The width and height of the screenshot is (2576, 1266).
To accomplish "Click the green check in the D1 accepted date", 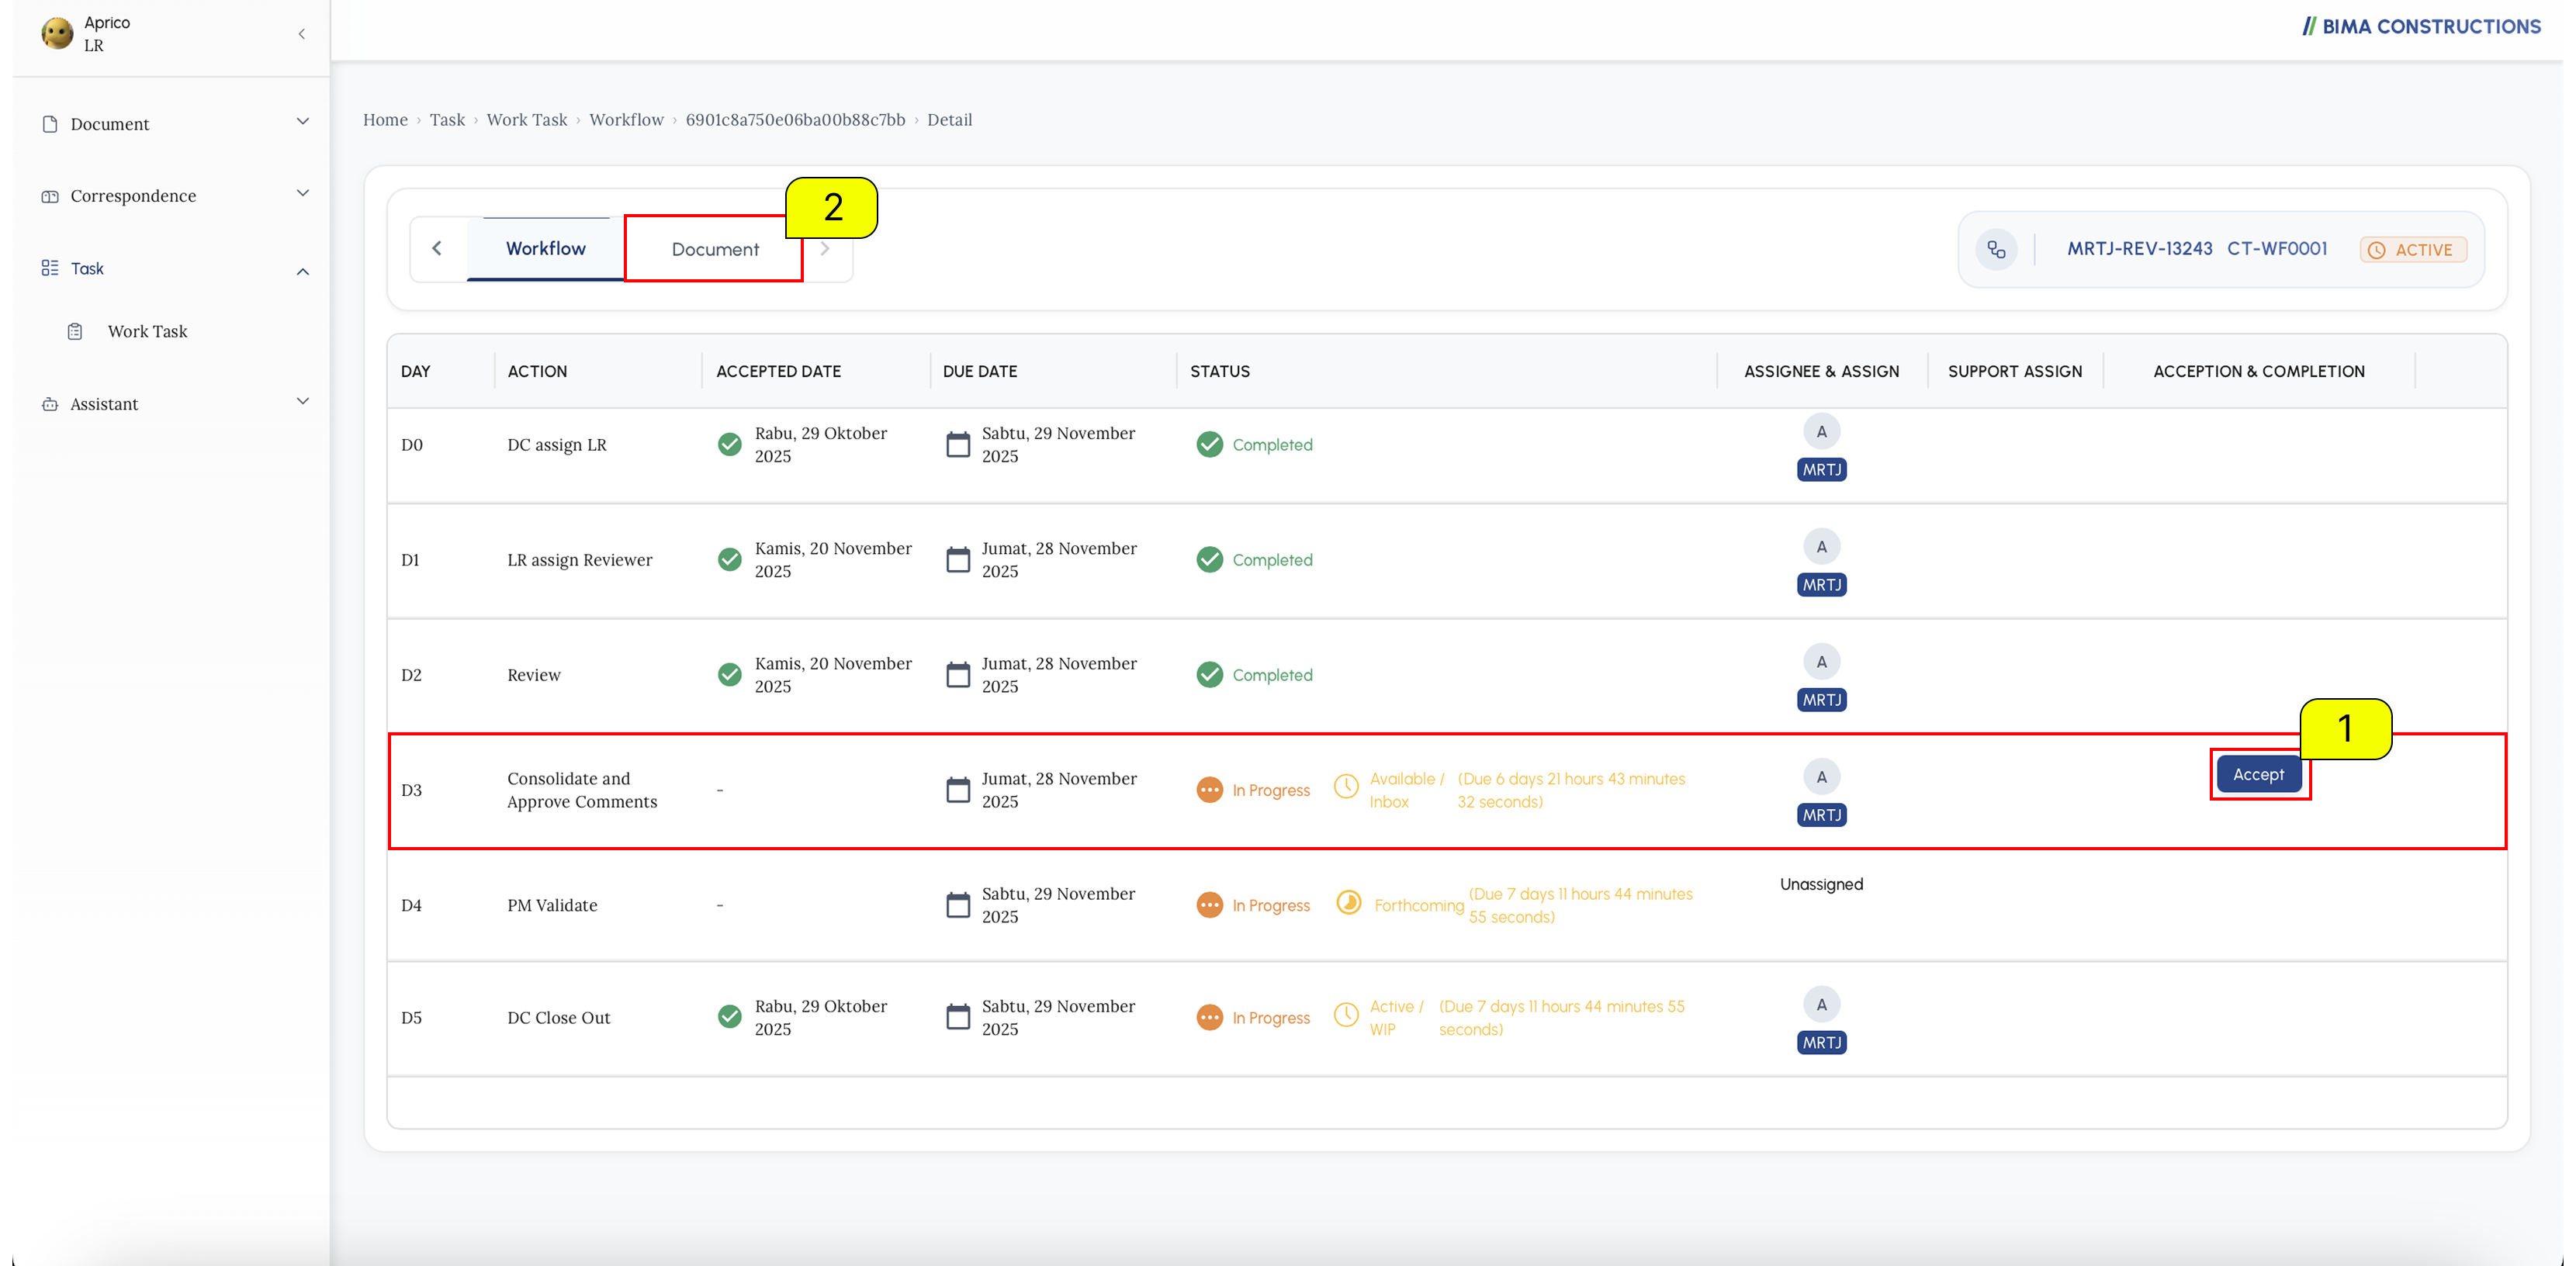I will click(x=730, y=559).
